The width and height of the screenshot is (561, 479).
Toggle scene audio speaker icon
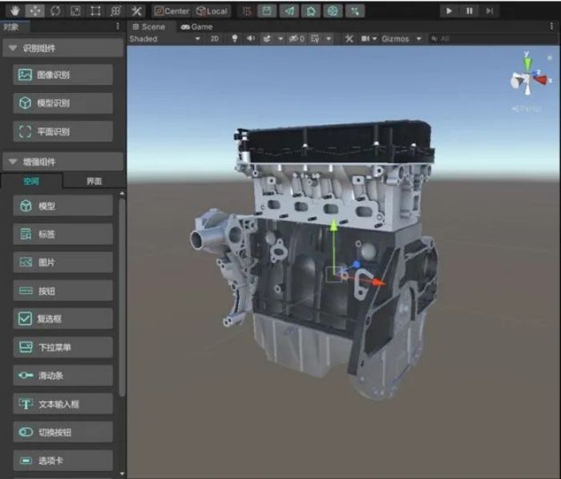250,38
